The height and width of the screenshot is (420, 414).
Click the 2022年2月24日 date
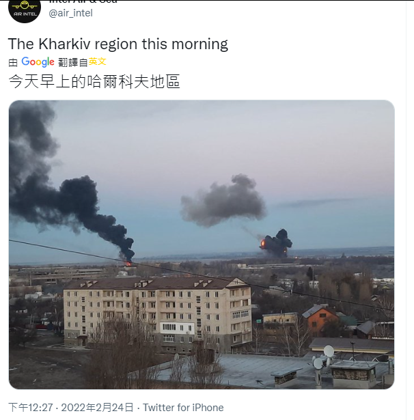coord(97,408)
